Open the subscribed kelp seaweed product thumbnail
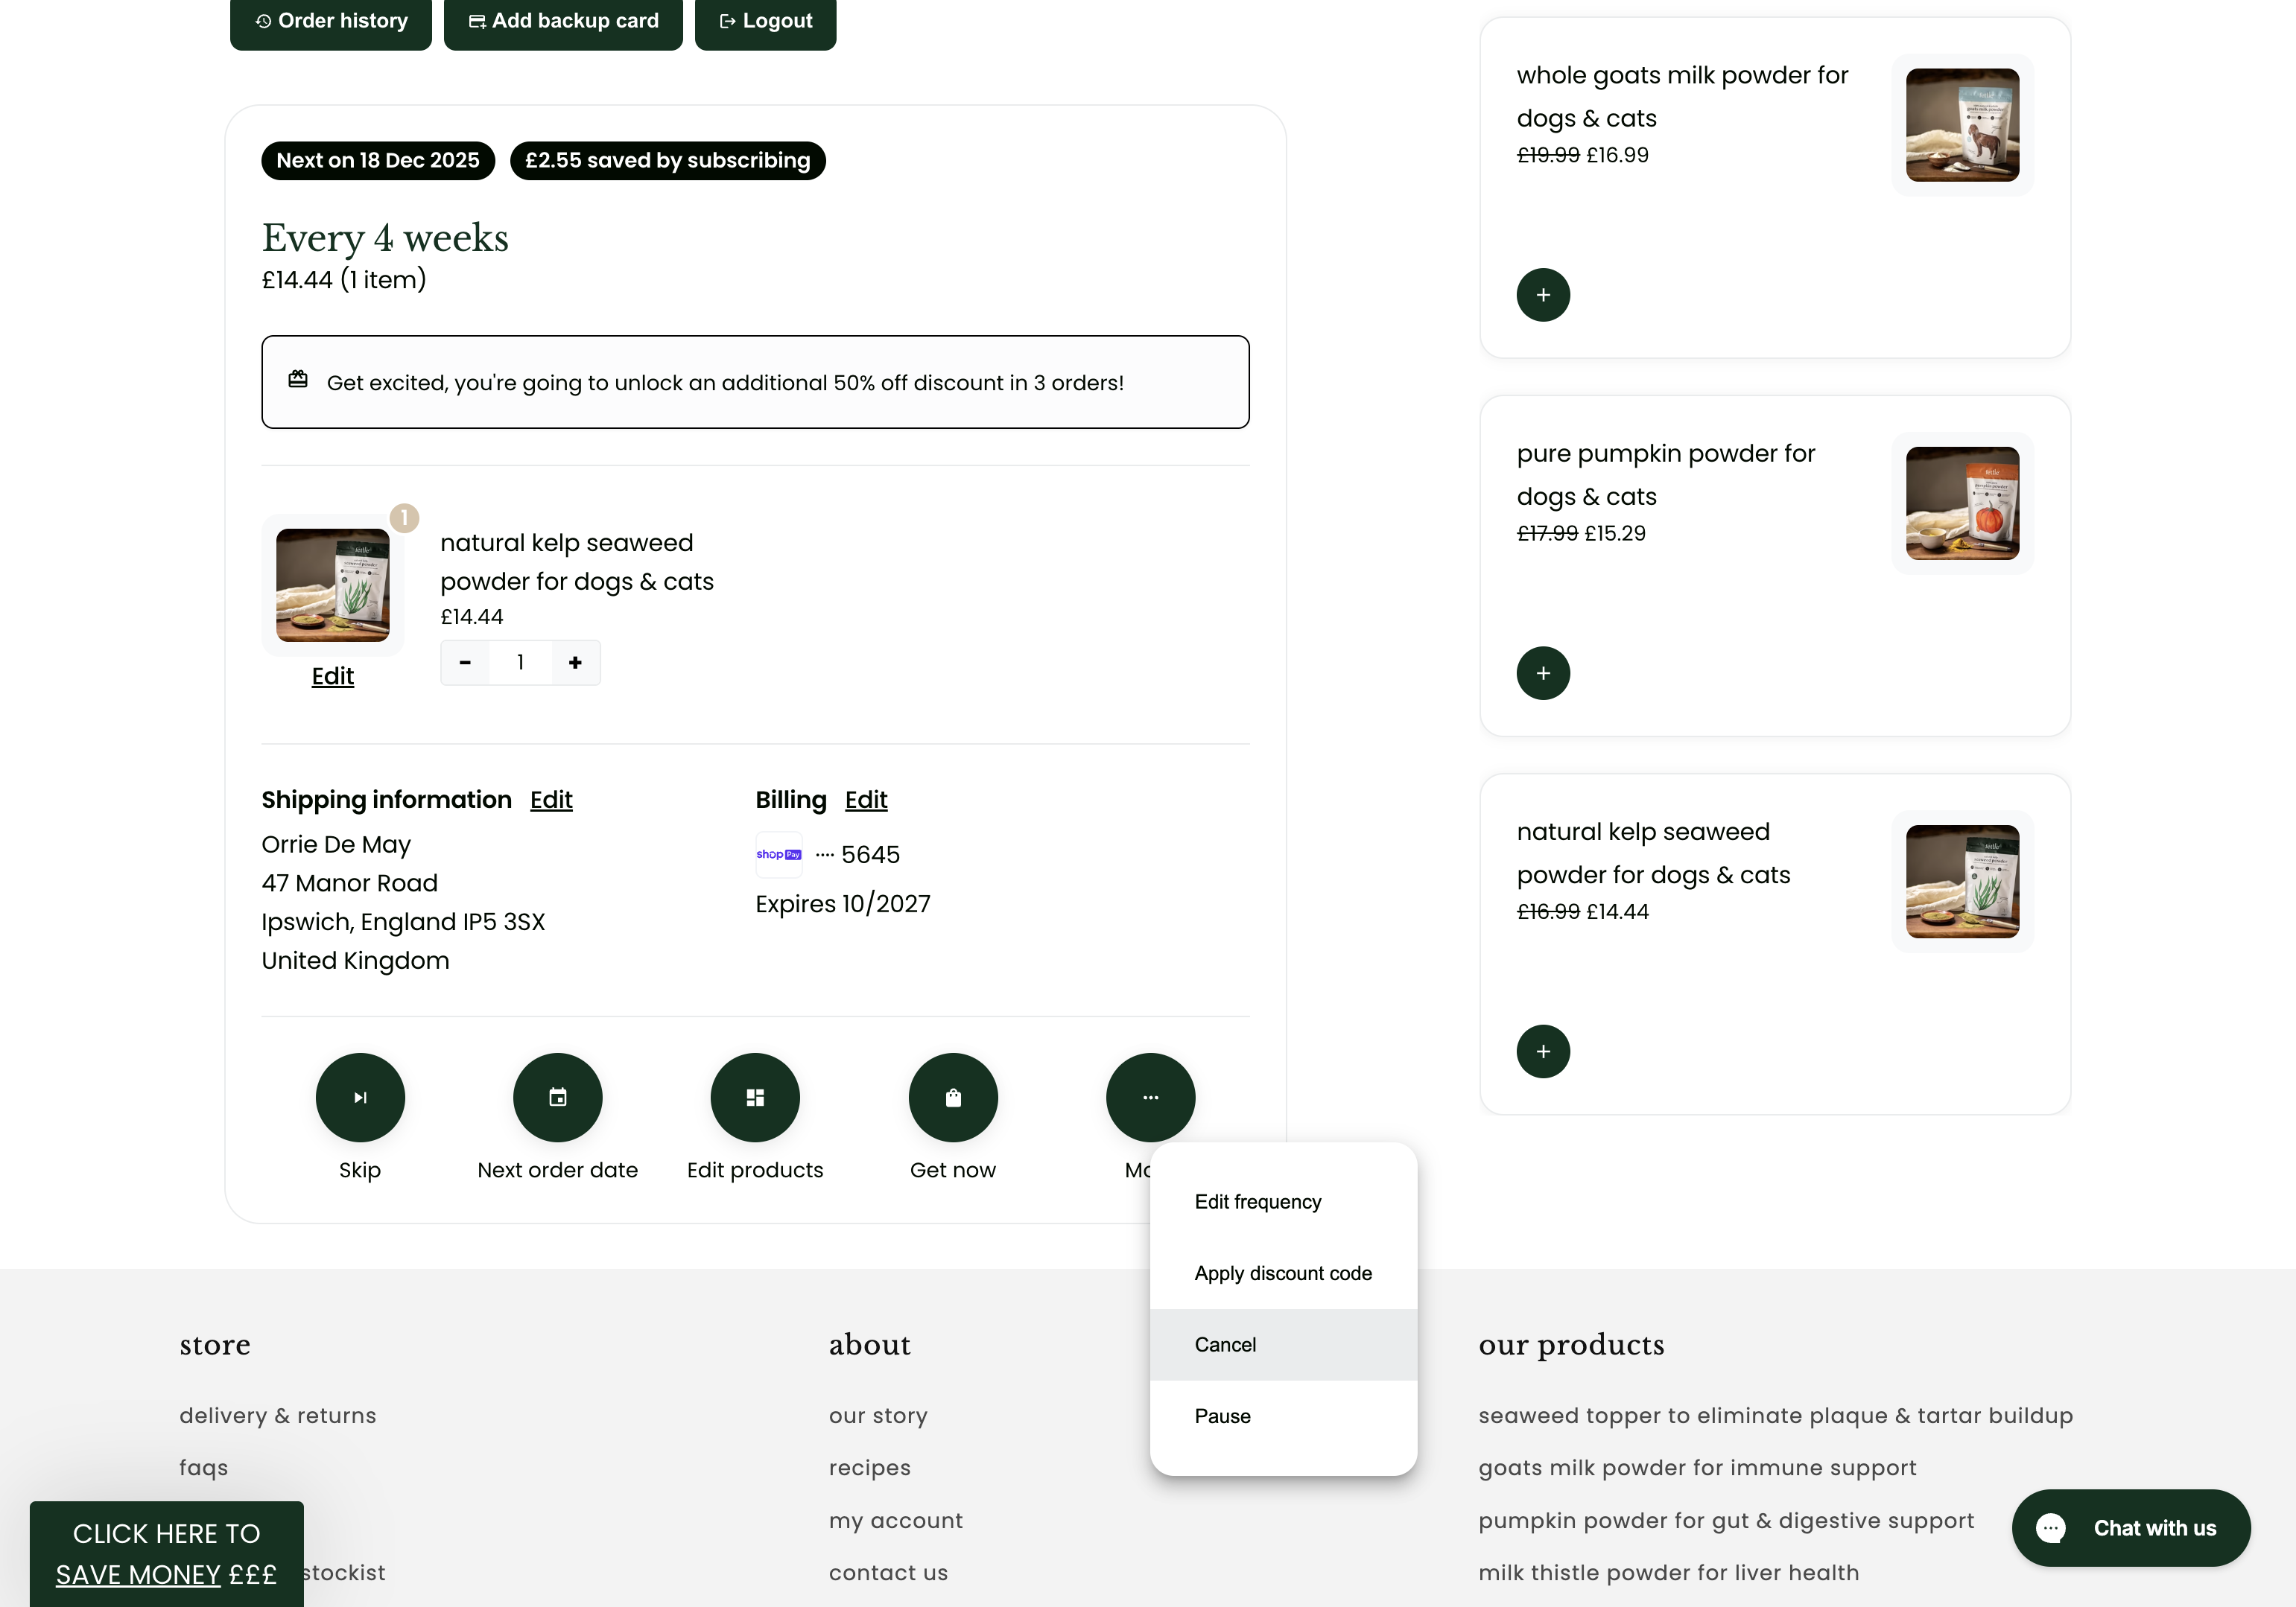The width and height of the screenshot is (2296, 1607). click(333, 585)
